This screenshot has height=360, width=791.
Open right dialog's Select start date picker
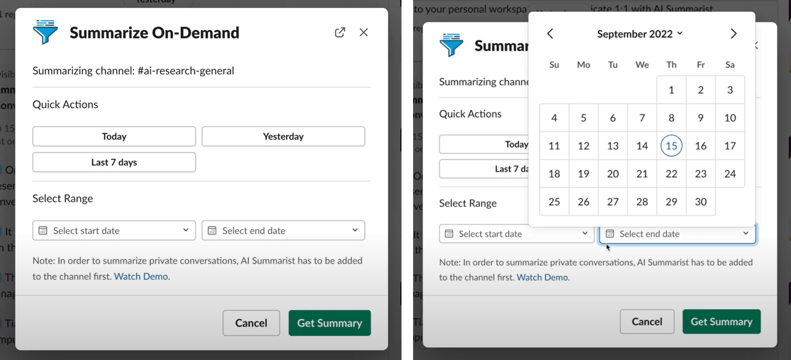(x=516, y=234)
